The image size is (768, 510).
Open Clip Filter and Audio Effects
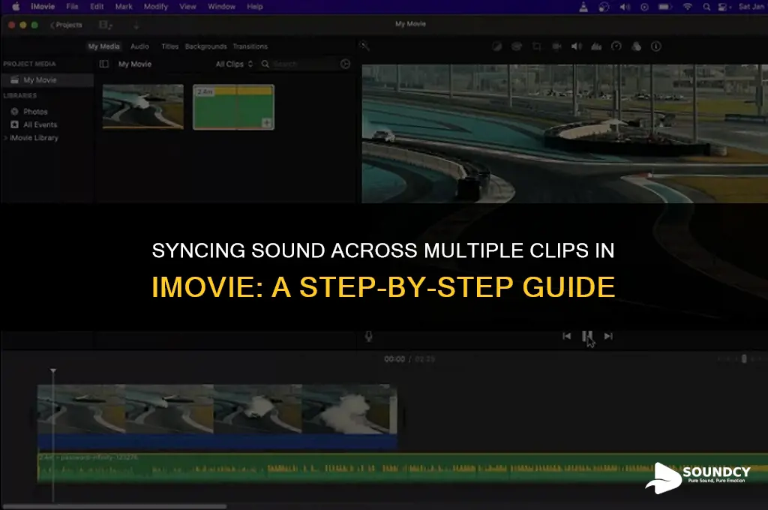[x=636, y=46]
